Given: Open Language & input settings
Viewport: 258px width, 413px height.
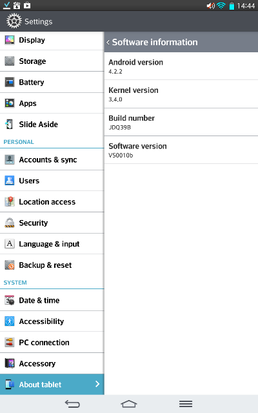Looking at the screenshot, I should (52, 244).
